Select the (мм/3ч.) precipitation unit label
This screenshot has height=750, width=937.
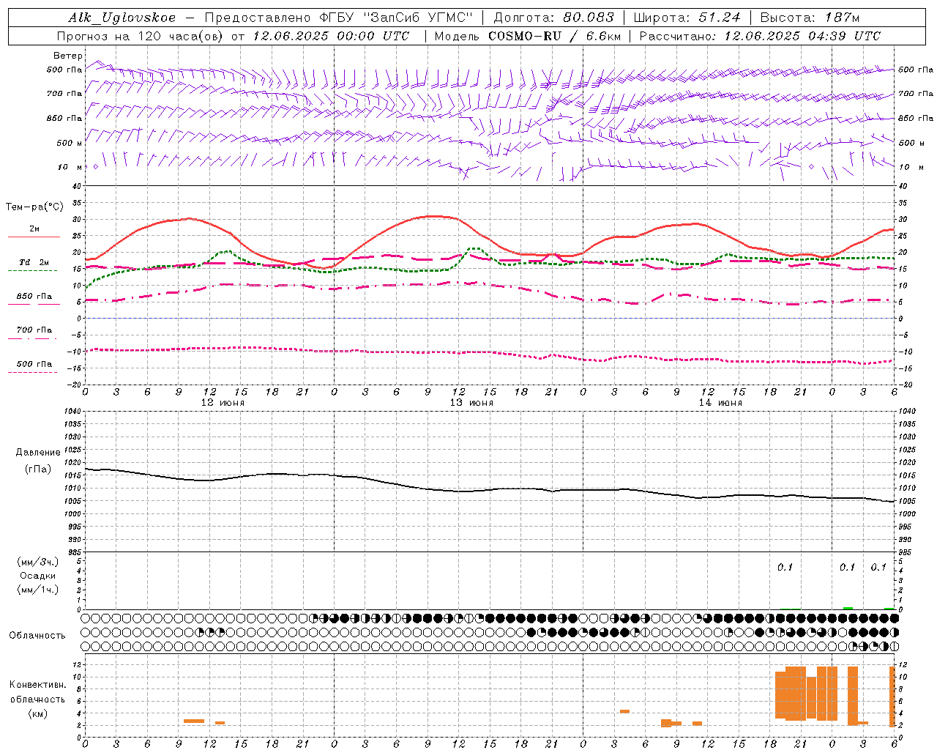click(x=38, y=562)
